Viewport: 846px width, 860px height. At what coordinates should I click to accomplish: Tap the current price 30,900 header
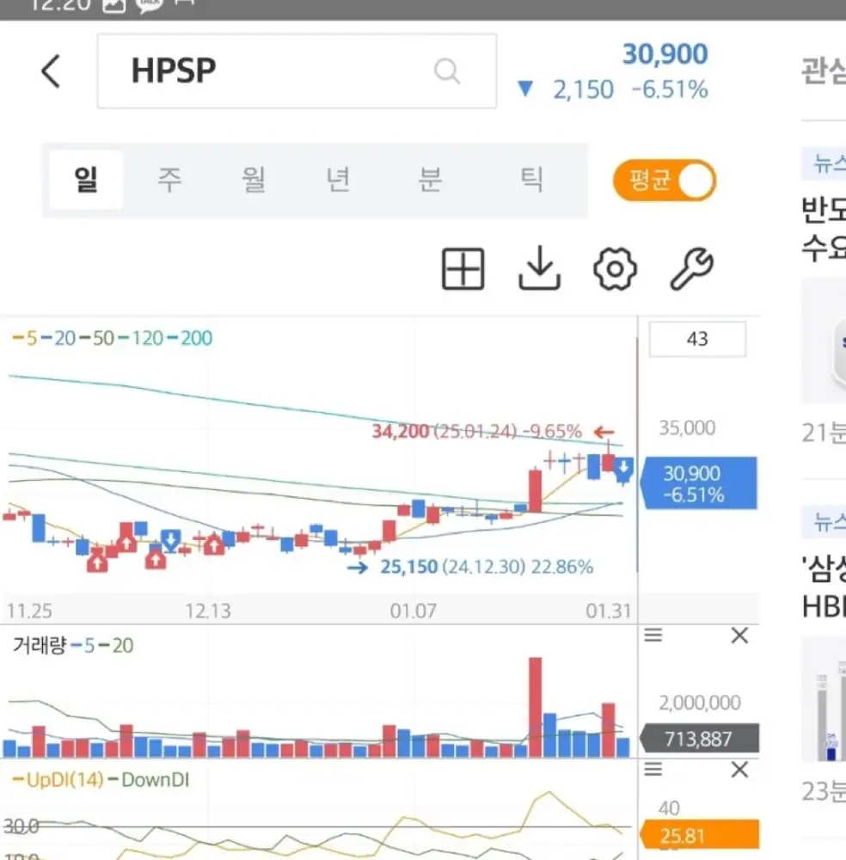click(665, 53)
